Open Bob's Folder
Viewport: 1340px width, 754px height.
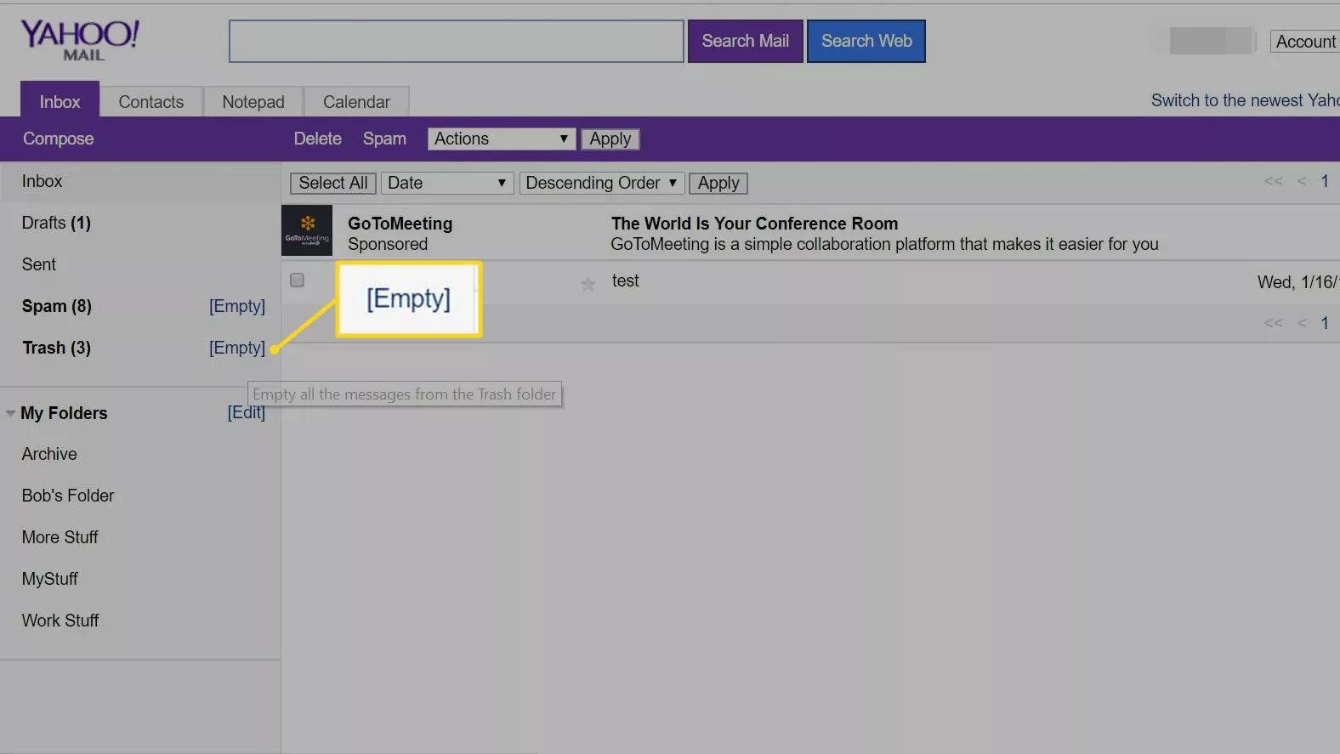pos(68,496)
